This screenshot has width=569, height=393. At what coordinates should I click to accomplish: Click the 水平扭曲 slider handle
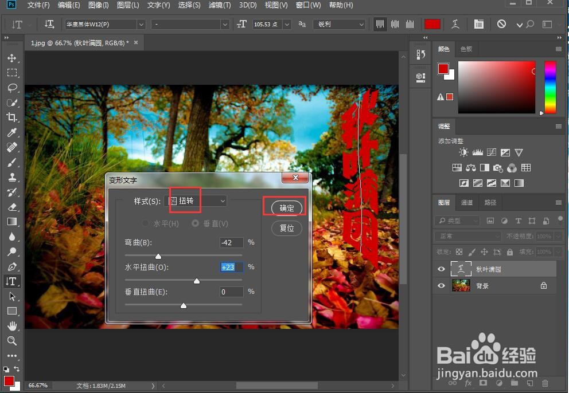[x=197, y=281]
